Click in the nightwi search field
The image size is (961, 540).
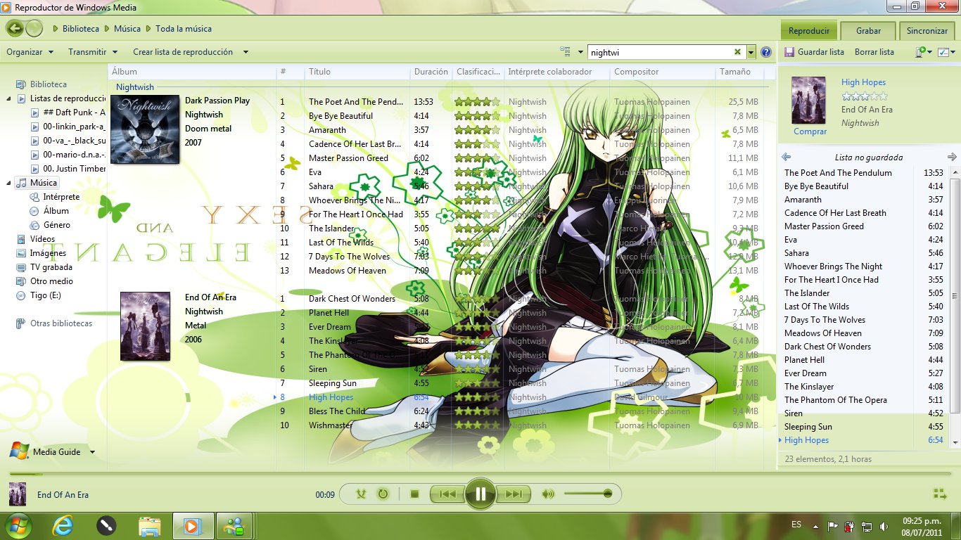660,52
